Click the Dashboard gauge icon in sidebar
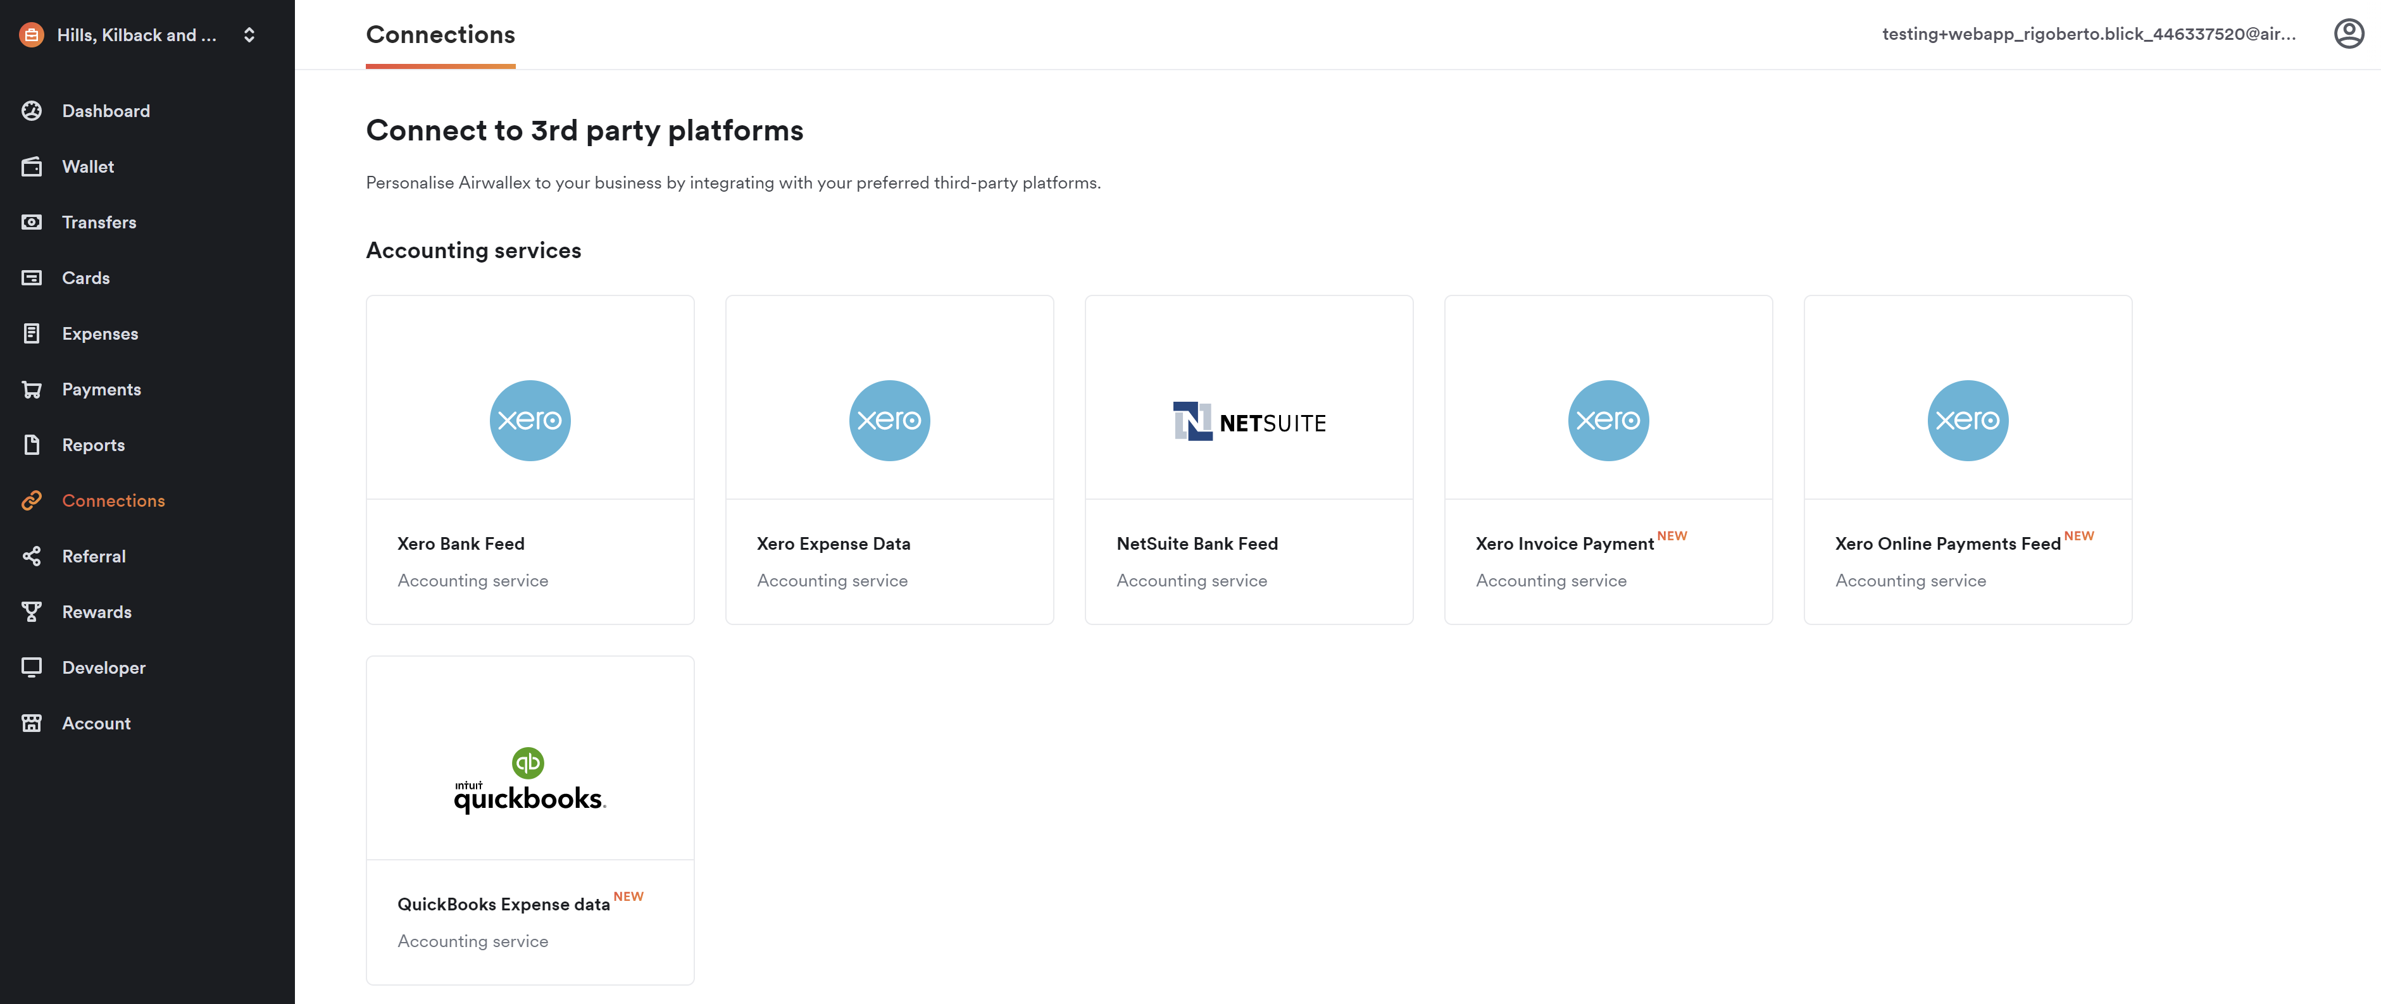Screen dimensions: 2381x1004 click(x=32, y=111)
